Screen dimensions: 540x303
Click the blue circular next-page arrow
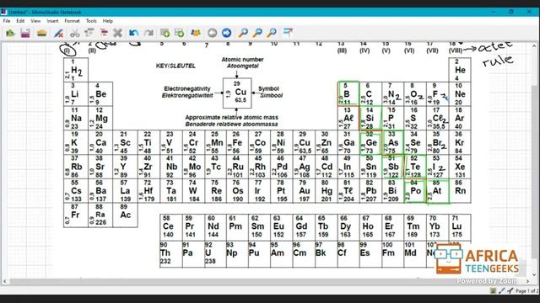pyautogui.click(x=226, y=33)
